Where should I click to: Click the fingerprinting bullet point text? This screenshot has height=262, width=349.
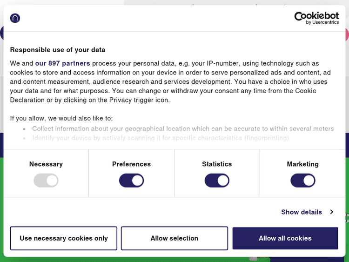coord(161,138)
